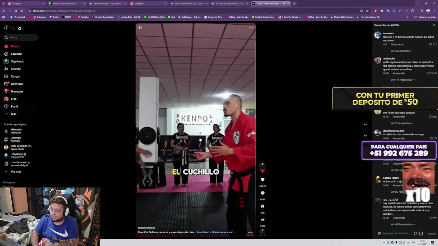Close the comments panel
Screen dimensions: 438x246
(434, 25)
